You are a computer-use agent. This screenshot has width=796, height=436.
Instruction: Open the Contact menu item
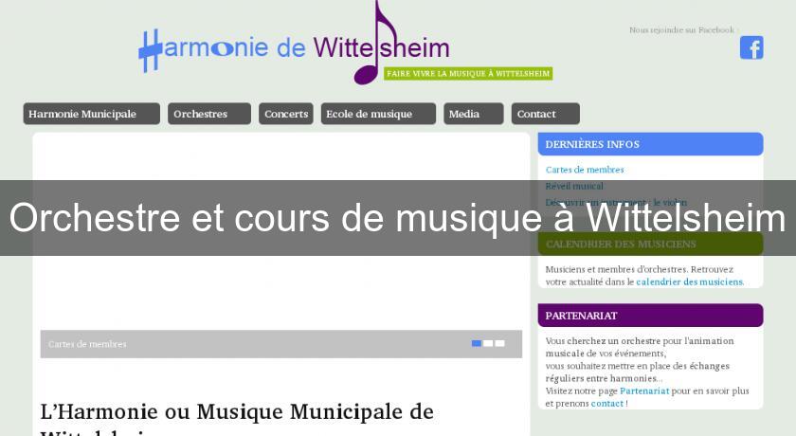click(545, 114)
